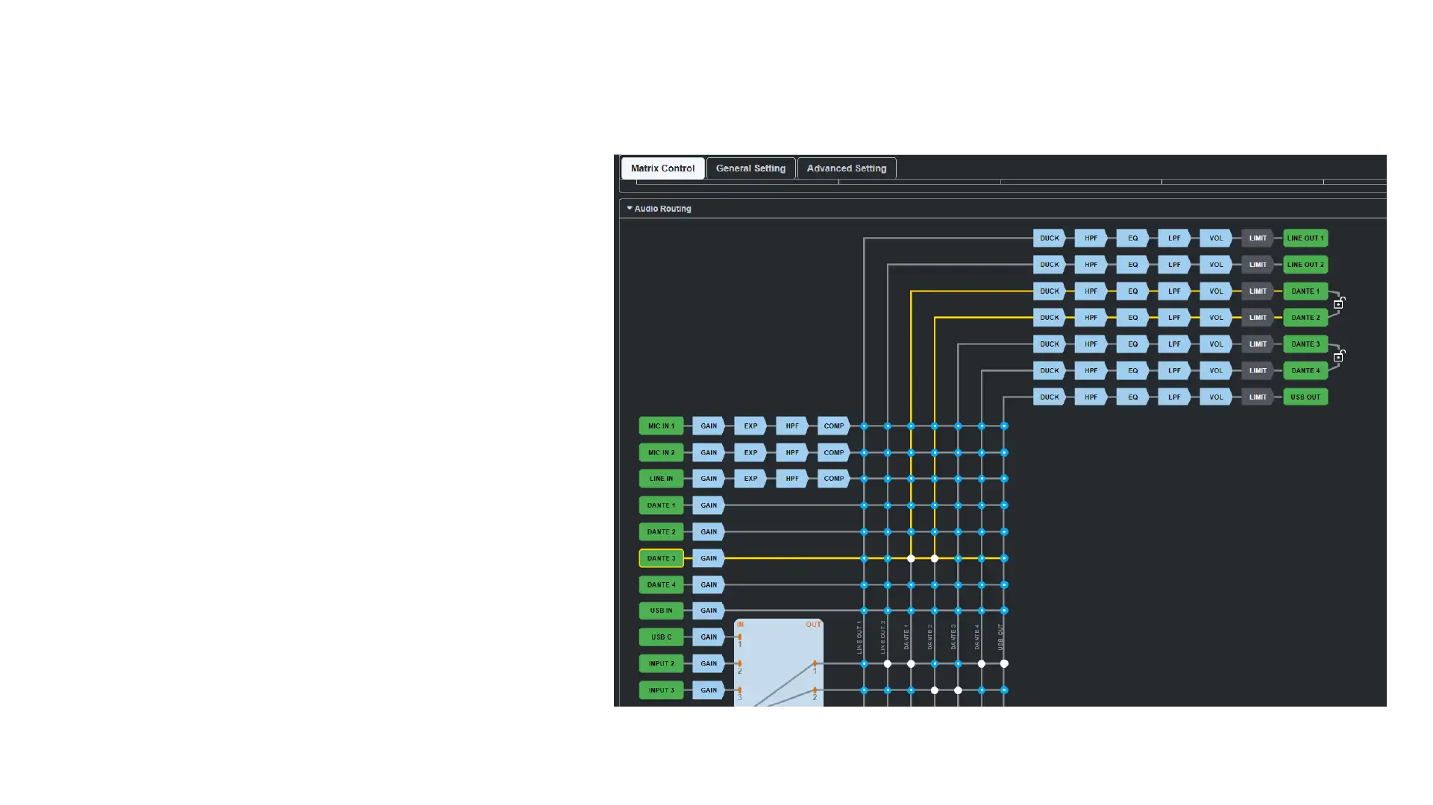
Task: Select the USB OUT output block
Action: click(x=1305, y=397)
